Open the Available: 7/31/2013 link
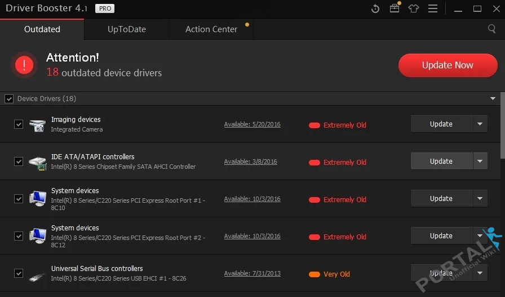Viewport: 505px width, 297px height. tap(252, 273)
